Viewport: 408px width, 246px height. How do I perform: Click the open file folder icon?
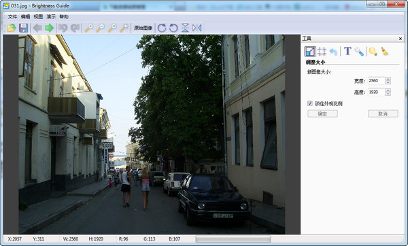[12, 28]
